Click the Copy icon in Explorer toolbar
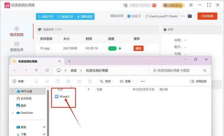Viewport: 224px width, 136px height. click(47, 81)
